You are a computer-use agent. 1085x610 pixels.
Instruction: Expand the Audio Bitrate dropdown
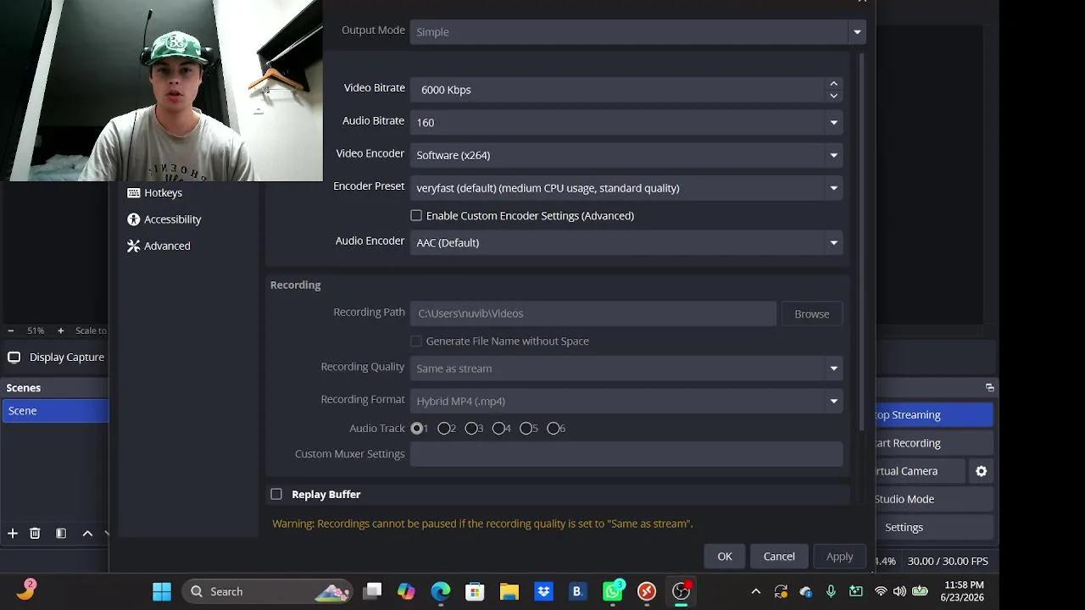coord(626,122)
